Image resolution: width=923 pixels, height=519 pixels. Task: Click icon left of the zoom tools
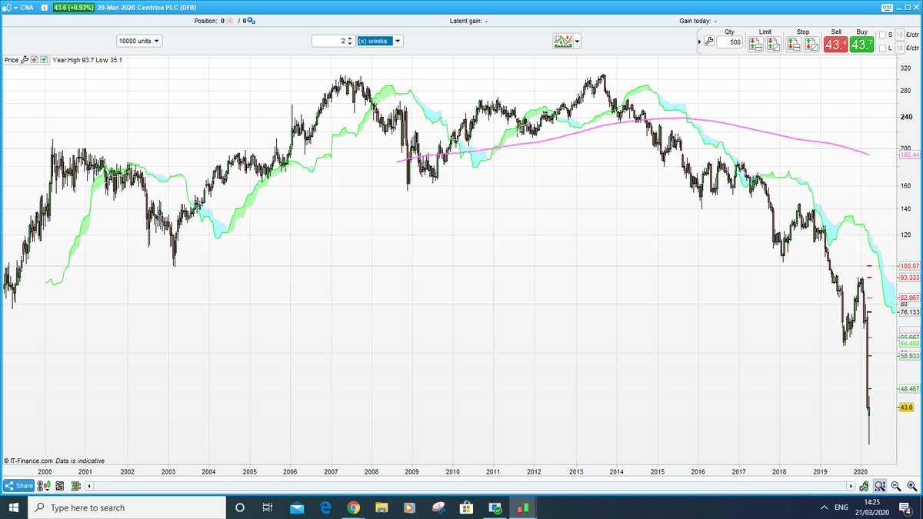pos(865,486)
